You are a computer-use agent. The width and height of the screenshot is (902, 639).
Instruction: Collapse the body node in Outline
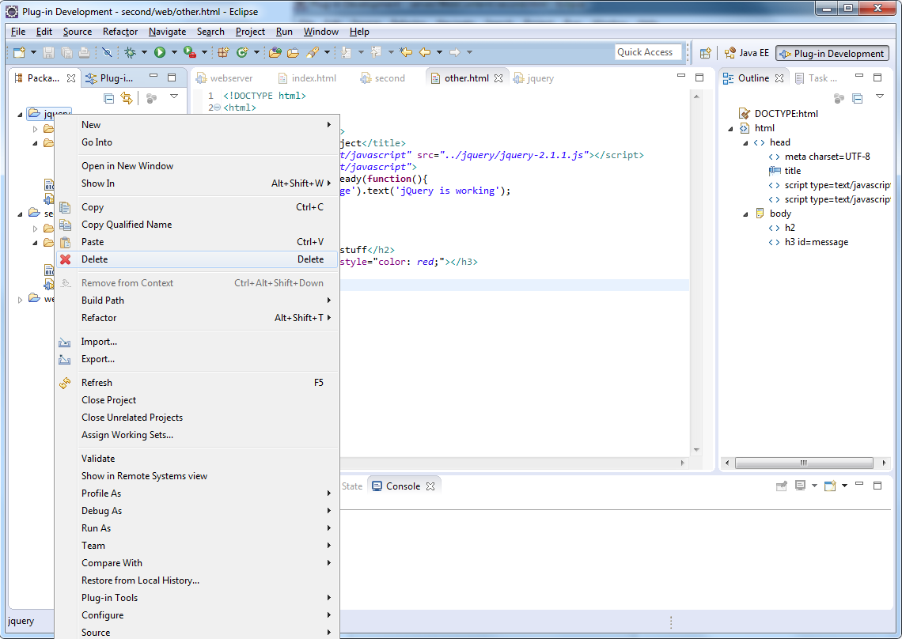[745, 214]
